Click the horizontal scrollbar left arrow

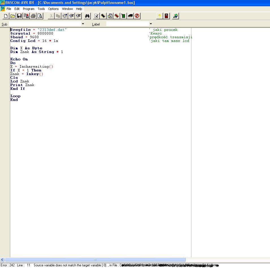point(2,260)
